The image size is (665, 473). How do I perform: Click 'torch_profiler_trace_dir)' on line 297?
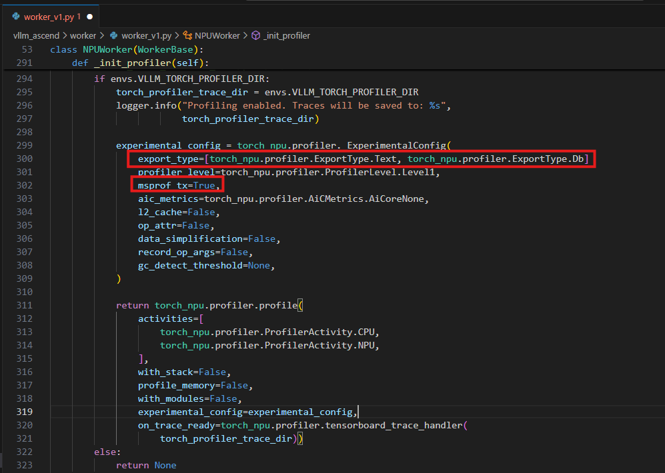pyautogui.click(x=250, y=119)
